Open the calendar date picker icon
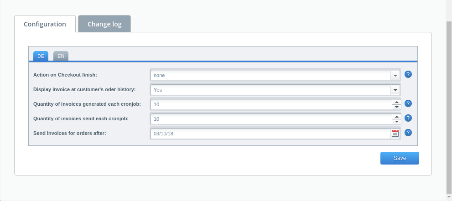 (395, 133)
